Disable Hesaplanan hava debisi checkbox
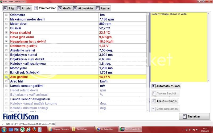Screen dimensions: 213x133 coord(6,41)
